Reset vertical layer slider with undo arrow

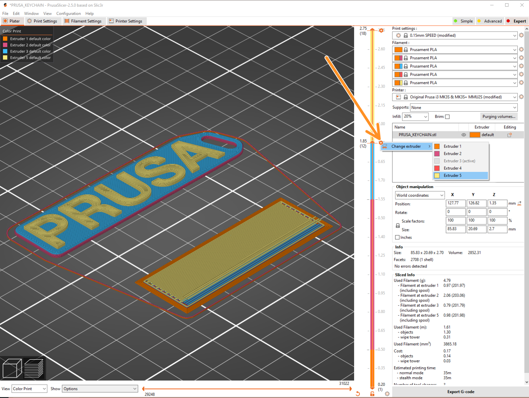pyautogui.click(x=358, y=394)
